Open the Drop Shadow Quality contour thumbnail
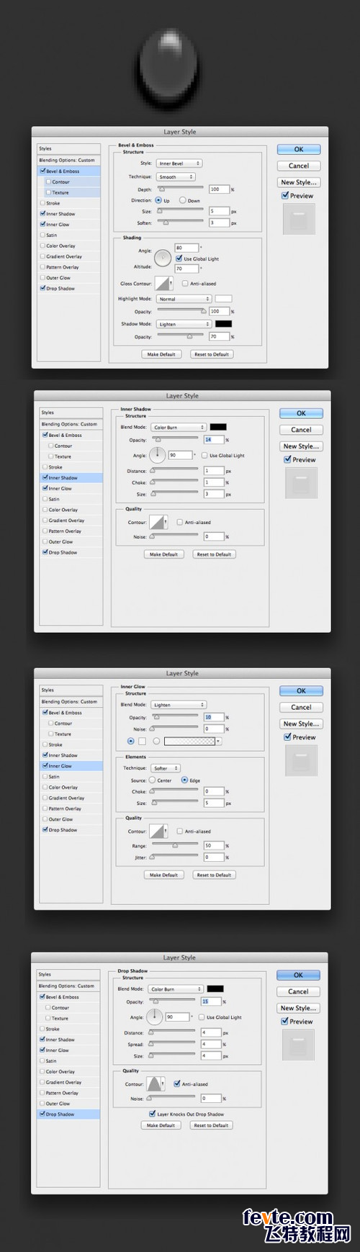Viewport: 360px width, 1252px height. point(156,1084)
